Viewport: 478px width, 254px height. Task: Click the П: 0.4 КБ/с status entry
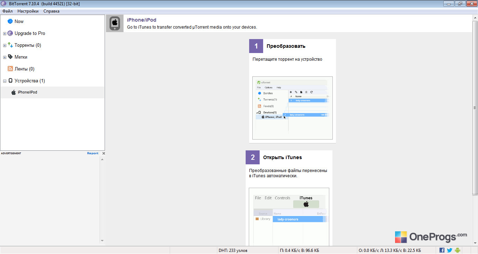pos(299,250)
